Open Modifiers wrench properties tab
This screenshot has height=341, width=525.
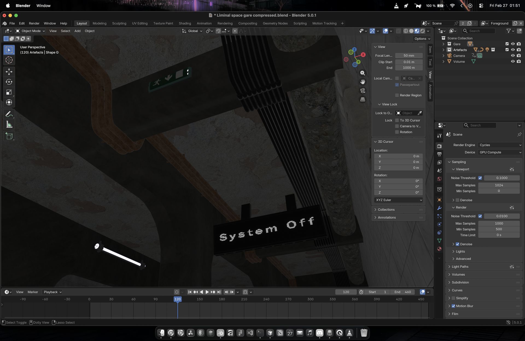coord(439,208)
